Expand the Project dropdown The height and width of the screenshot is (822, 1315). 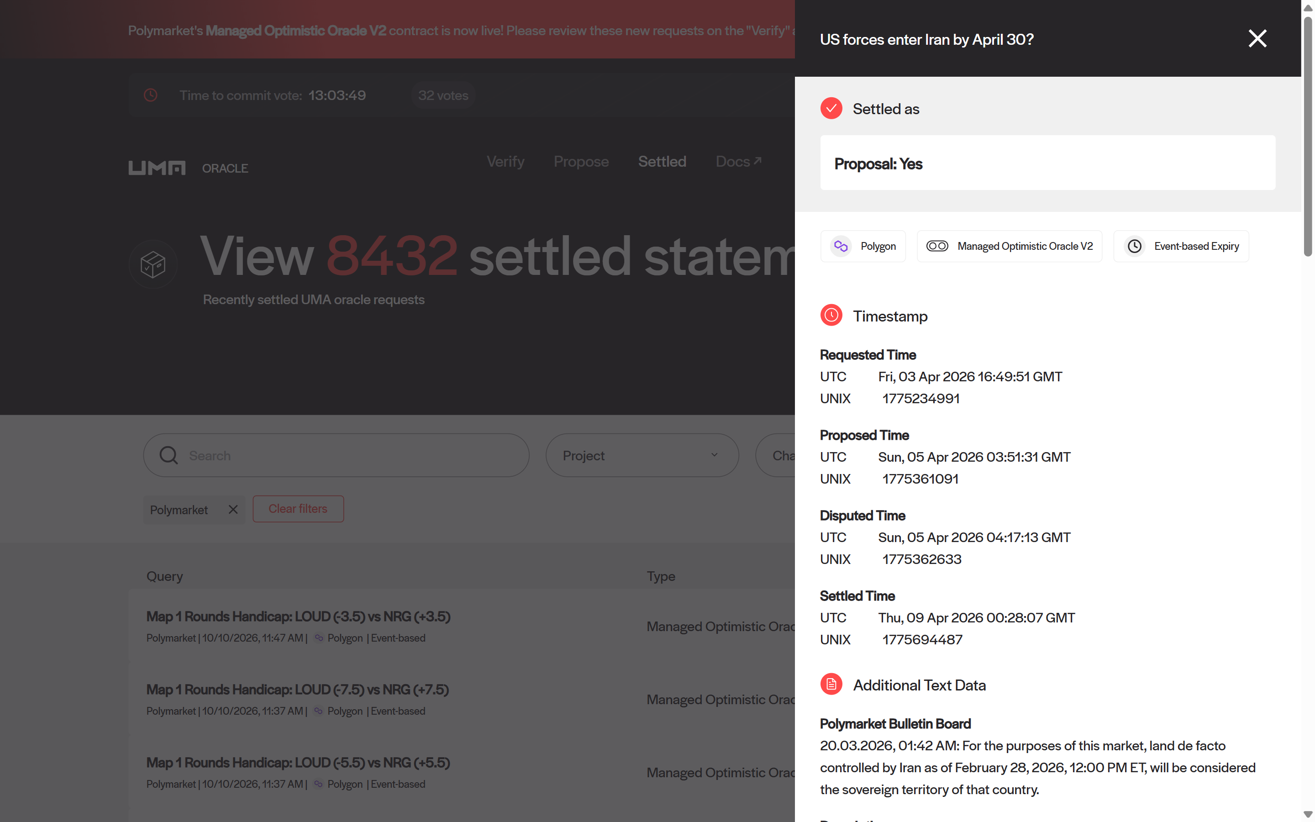642,455
